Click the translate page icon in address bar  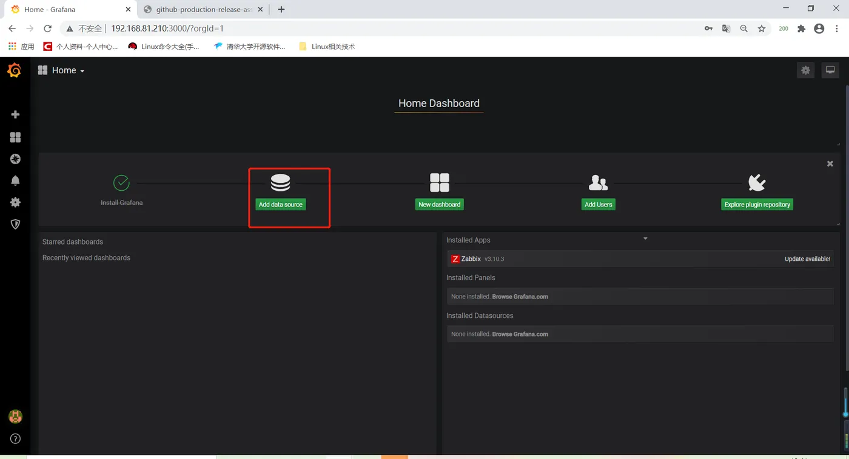(726, 28)
